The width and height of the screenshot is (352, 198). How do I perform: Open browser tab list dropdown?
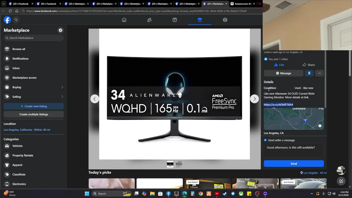coord(3,4)
